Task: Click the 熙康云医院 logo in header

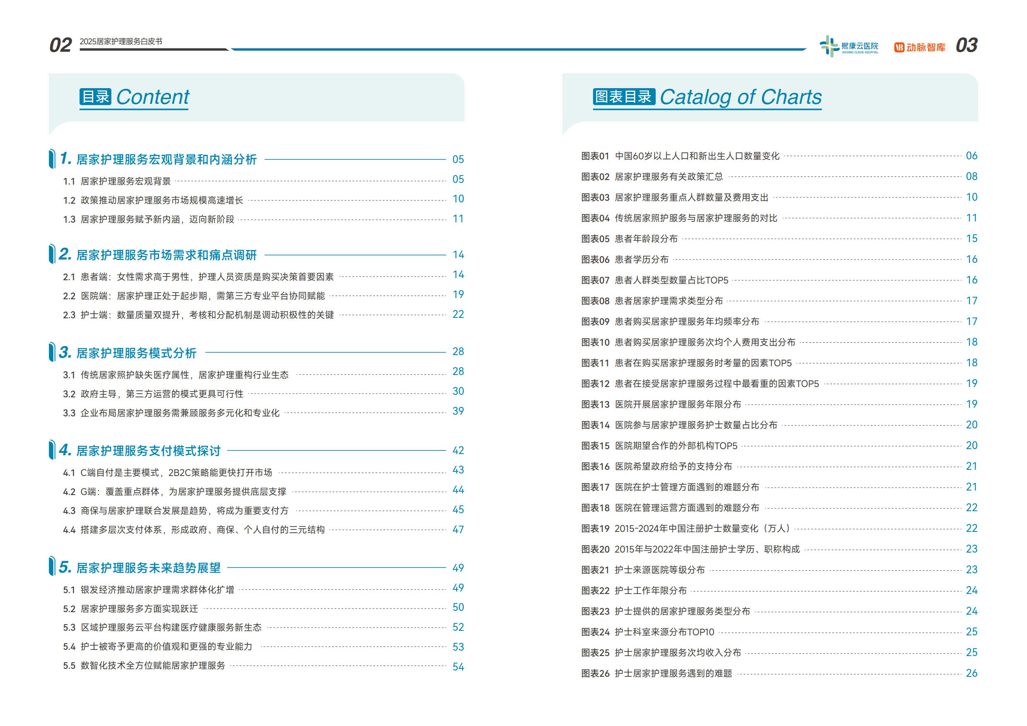Action: [849, 46]
